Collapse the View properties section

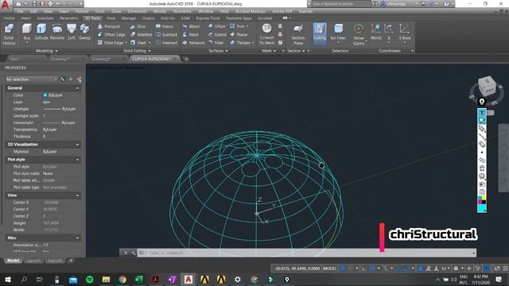pos(77,195)
